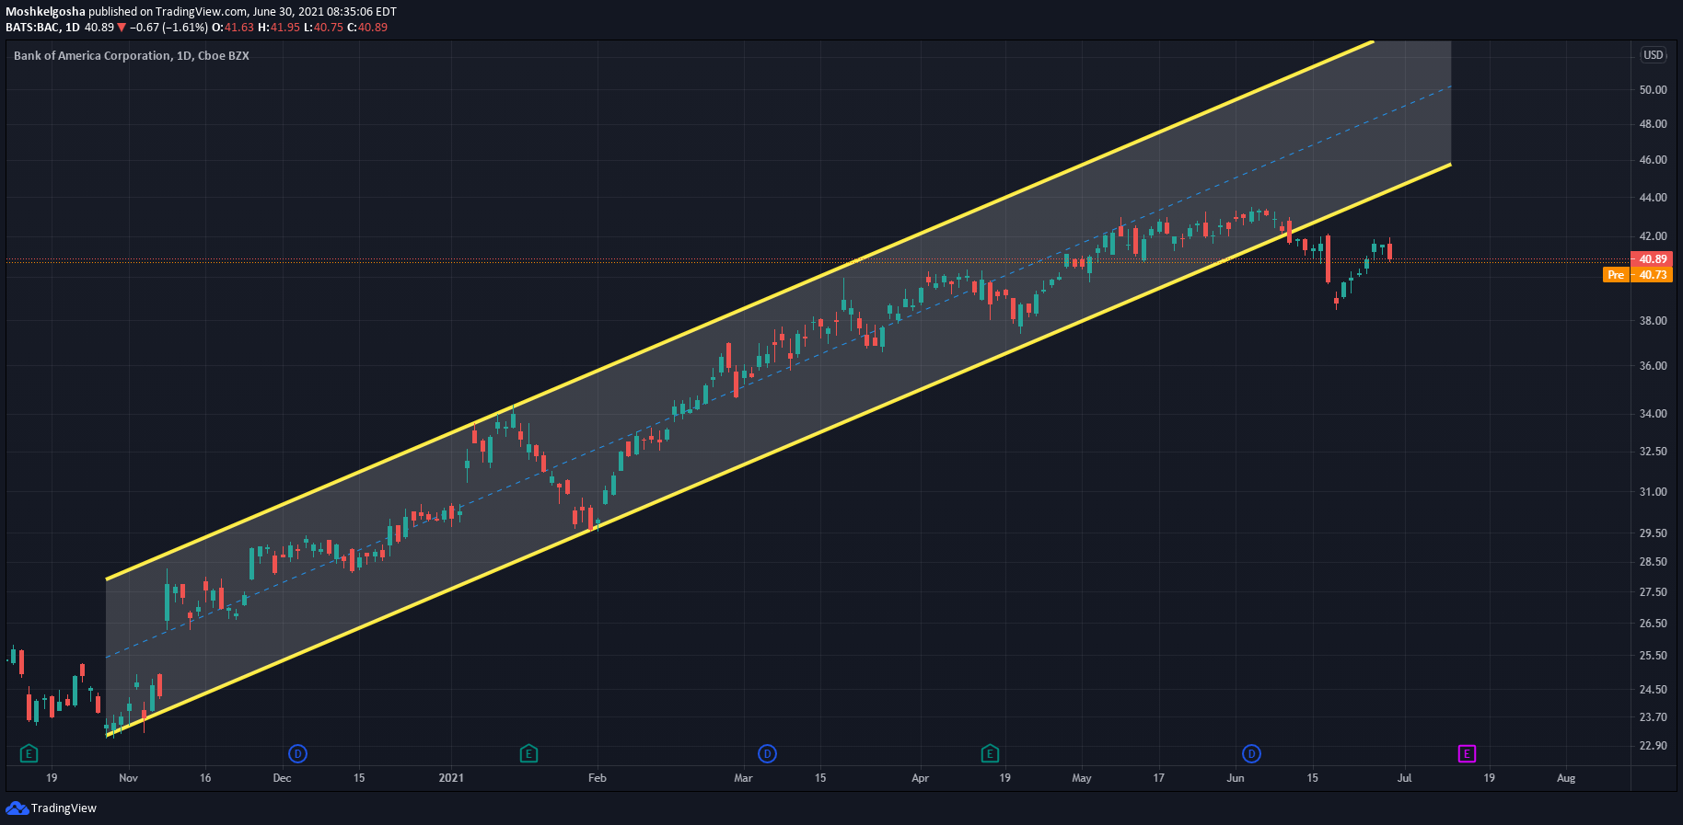Click the red 40.89 last price label
1683x825 pixels.
(1652, 259)
